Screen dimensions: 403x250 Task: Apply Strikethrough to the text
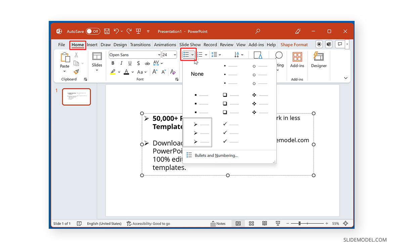point(147,63)
